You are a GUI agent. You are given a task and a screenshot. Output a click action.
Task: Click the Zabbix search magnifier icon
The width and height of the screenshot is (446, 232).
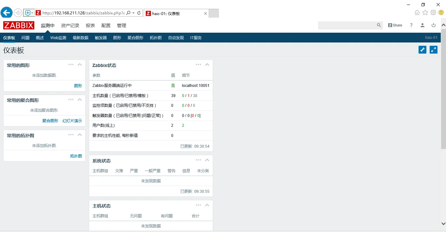coord(379,25)
